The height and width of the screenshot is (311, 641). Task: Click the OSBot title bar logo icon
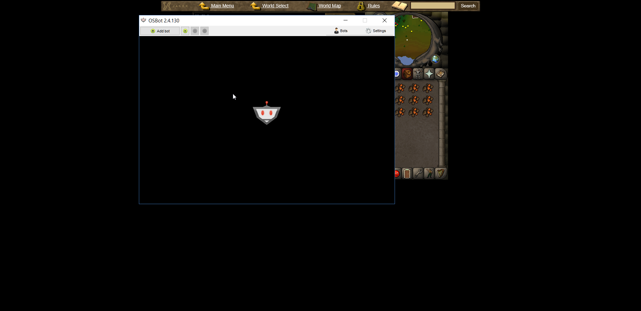(144, 20)
